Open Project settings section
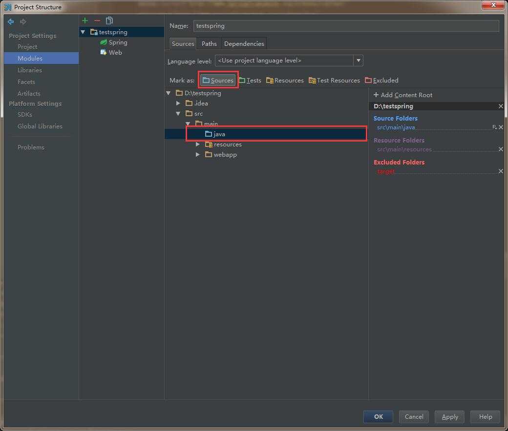The width and height of the screenshot is (508, 431). click(x=27, y=47)
